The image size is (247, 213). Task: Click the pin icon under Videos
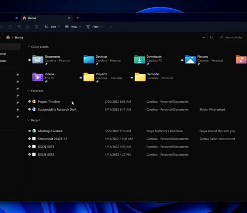pos(46,82)
